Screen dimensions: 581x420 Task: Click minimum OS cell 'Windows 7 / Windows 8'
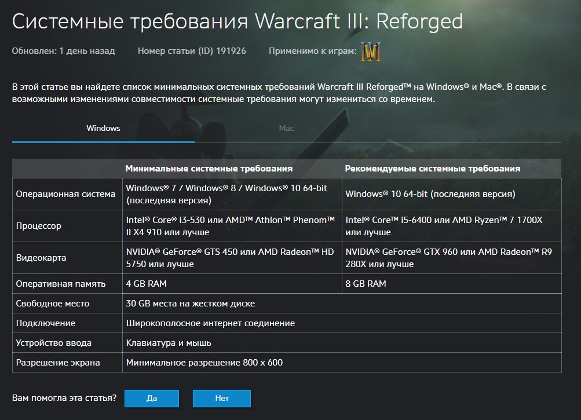click(x=232, y=194)
